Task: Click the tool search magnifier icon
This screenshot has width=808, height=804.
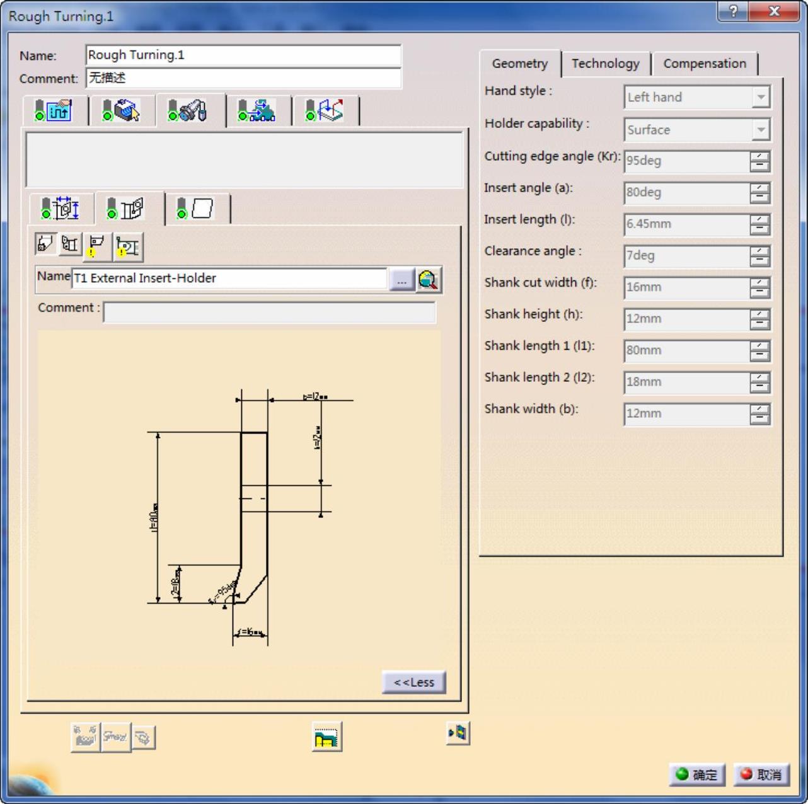Action: [x=429, y=280]
